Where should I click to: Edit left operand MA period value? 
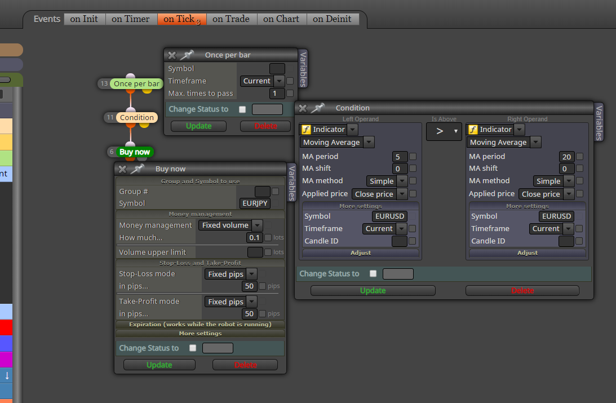(x=400, y=157)
